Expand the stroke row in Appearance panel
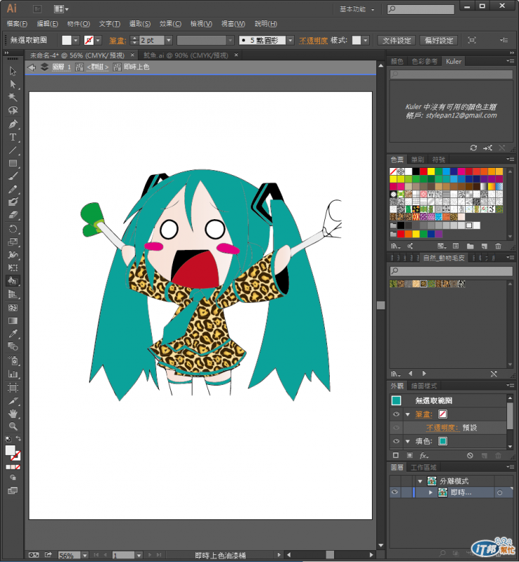 pos(407,414)
